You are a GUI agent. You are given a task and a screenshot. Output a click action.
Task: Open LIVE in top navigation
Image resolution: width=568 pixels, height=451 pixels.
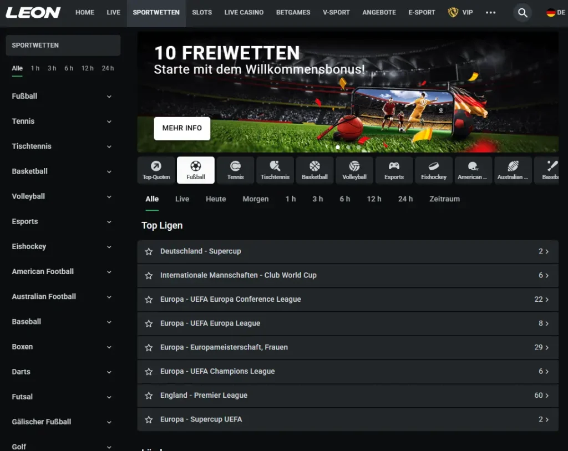(113, 13)
